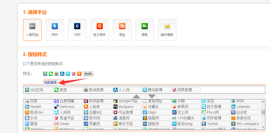Click the 人人网 icon in preview row
The width and height of the screenshot is (270, 133).
[62, 74]
